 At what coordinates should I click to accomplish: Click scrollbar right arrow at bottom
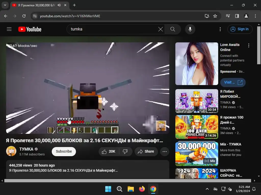[255, 181]
